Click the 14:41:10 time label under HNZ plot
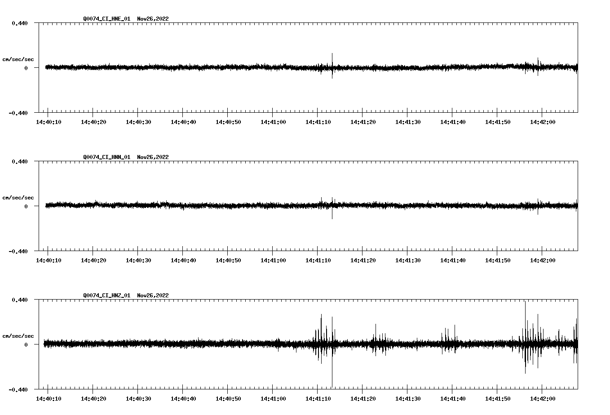 pyautogui.click(x=318, y=399)
